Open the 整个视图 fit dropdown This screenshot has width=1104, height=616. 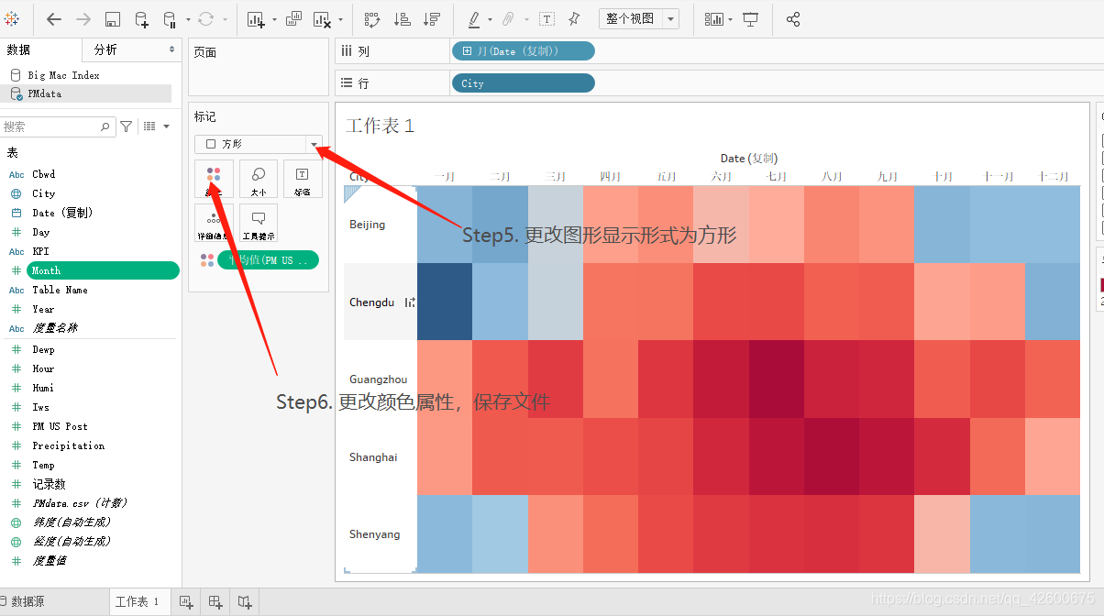tap(672, 19)
